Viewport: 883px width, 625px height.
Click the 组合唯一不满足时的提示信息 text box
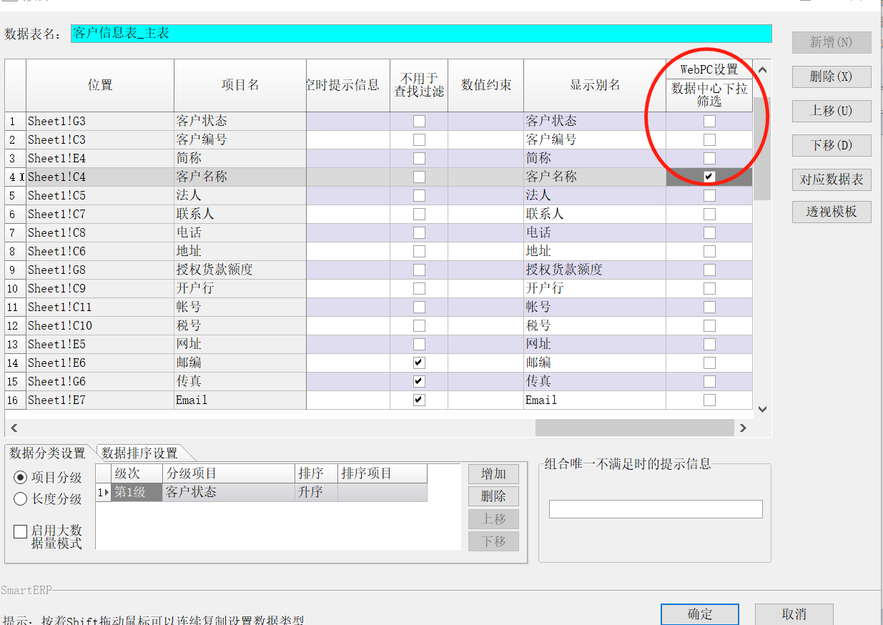(656, 509)
